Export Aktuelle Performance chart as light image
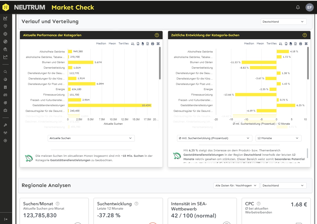 [138, 44]
